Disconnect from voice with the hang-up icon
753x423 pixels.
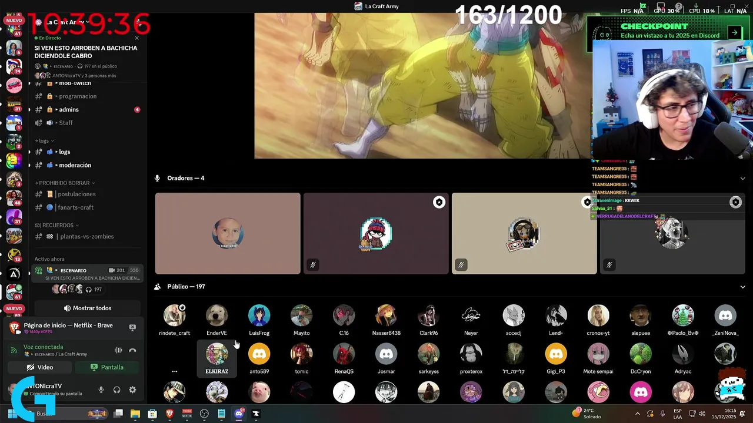pyautogui.click(x=132, y=350)
